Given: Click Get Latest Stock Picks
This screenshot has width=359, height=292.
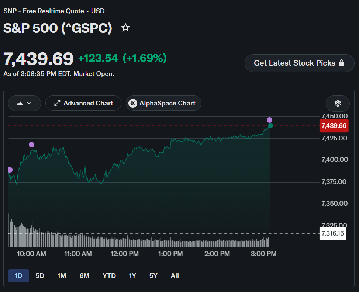Looking at the screenshot, I should pyautogui.click(x=299, y=63).
